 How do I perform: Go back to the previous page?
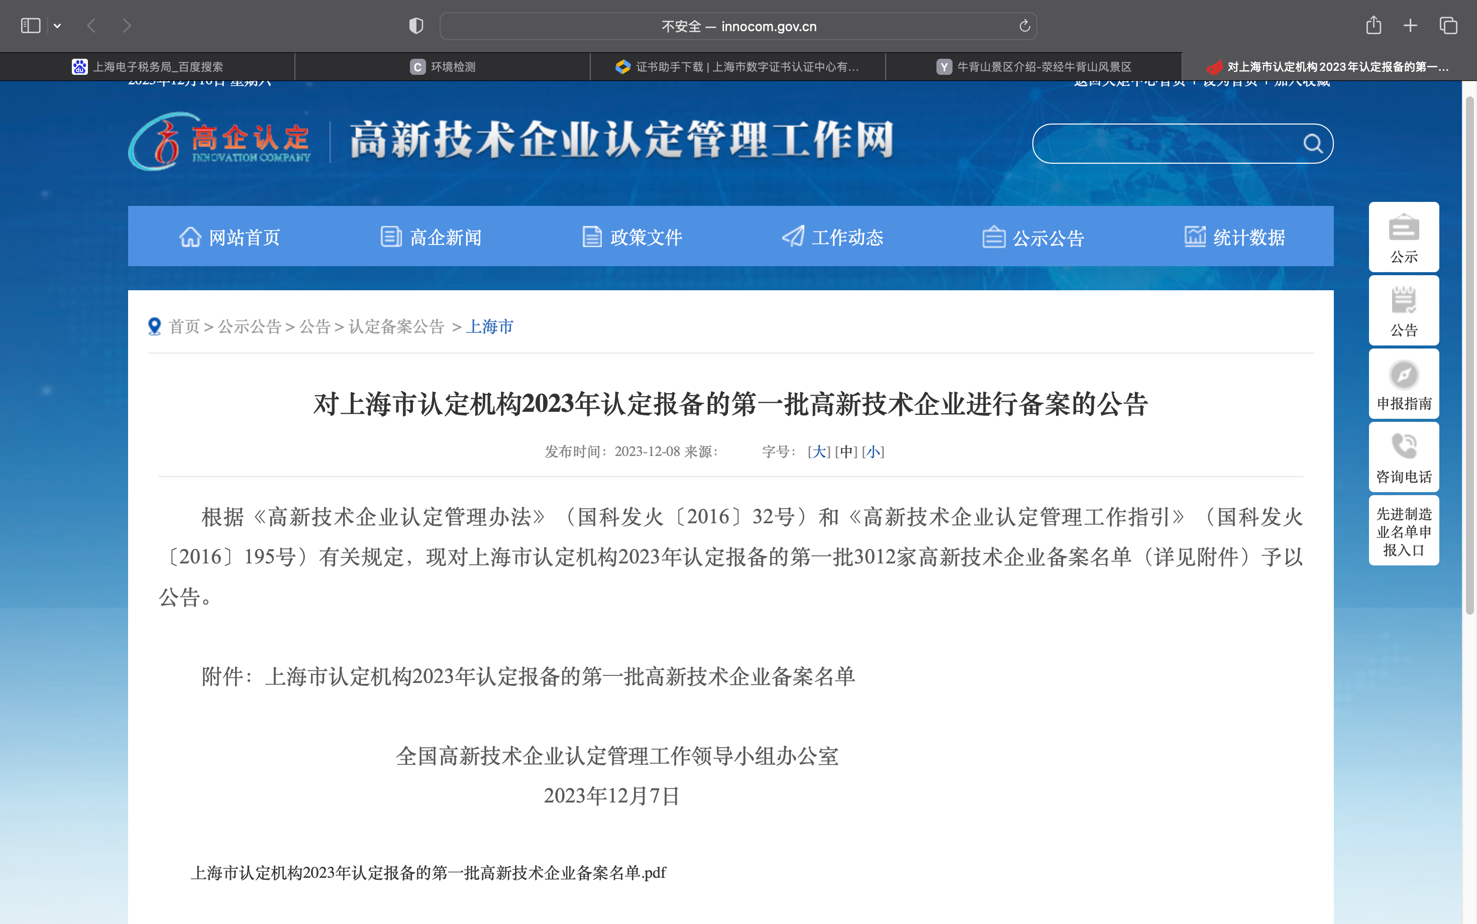tap(92, 26)
